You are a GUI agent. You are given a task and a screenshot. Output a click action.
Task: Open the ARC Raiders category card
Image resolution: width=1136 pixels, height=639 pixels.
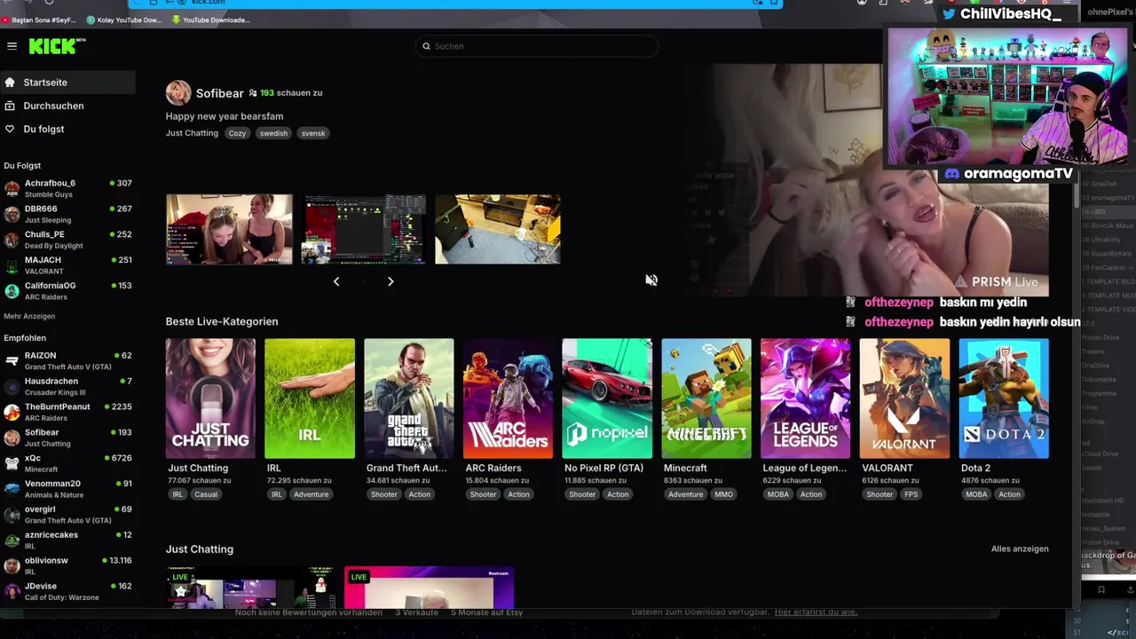tap(508, 398)
